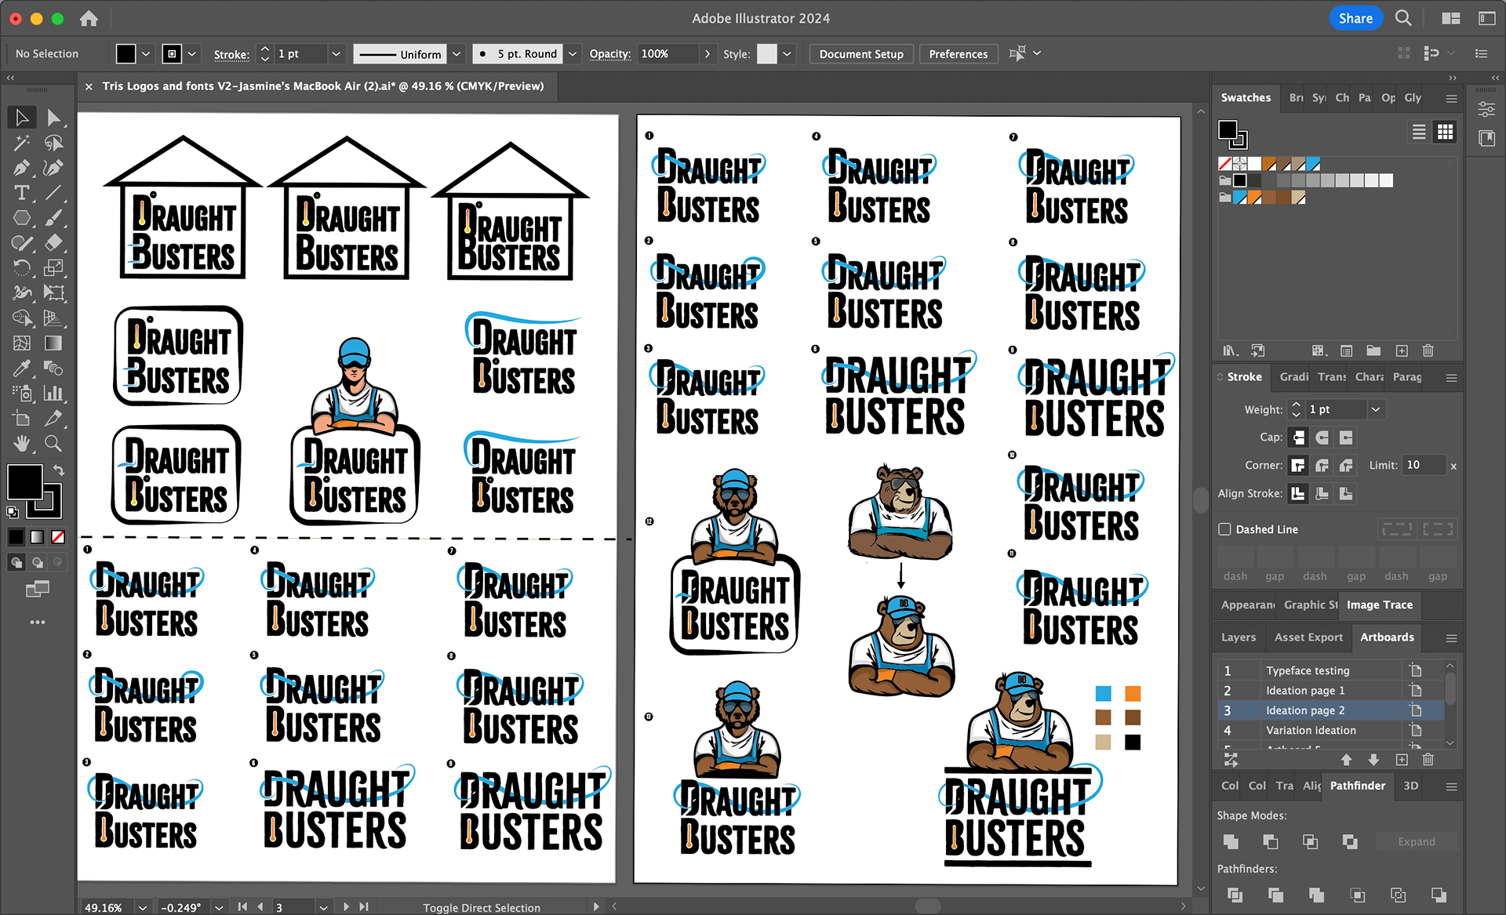The width and height of the screenshot is (1506, 915).
Task: Activate the Hand tool
Action: (x=22, y=444)
